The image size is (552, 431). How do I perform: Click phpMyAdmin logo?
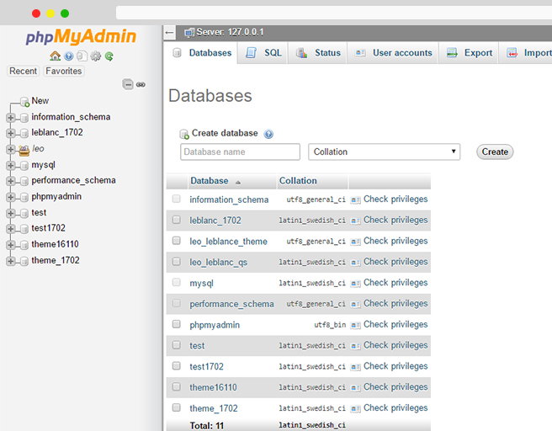[x=81, y=37]
